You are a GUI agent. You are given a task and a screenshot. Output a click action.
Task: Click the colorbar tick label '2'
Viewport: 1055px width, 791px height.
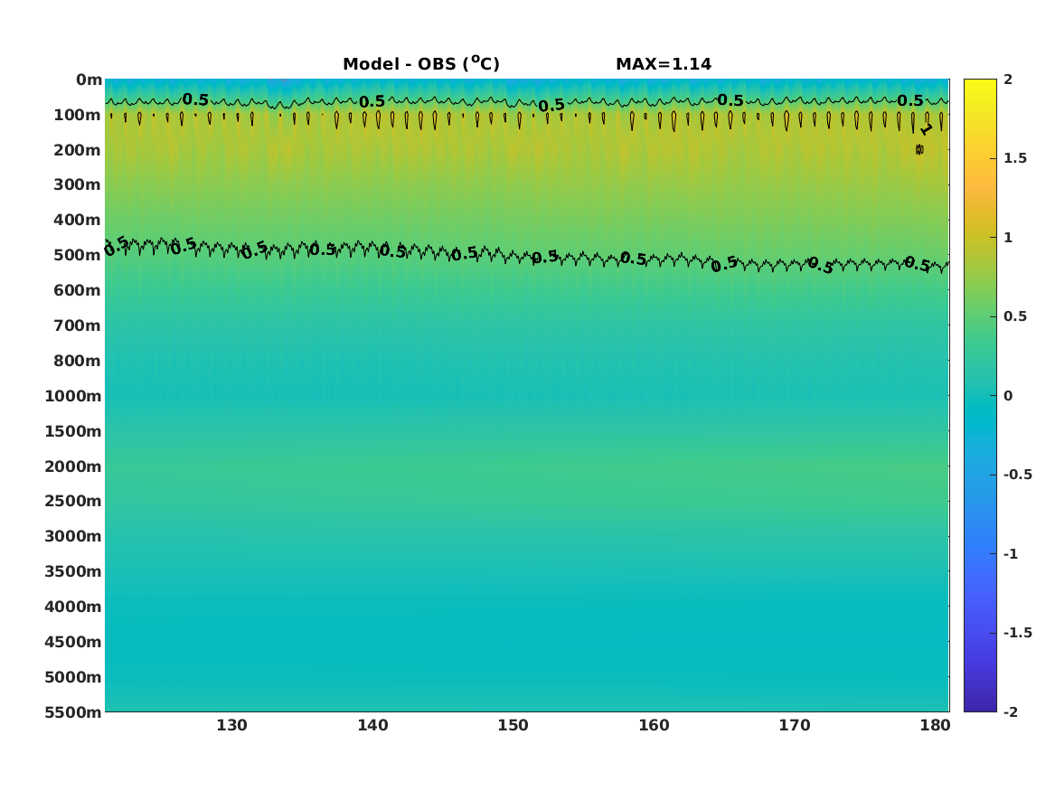point(1008,80)
